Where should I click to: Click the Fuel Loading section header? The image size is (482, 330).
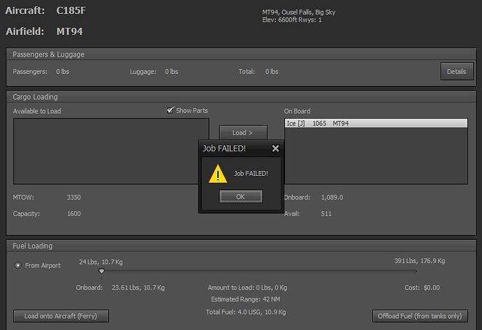coord(33,246)
